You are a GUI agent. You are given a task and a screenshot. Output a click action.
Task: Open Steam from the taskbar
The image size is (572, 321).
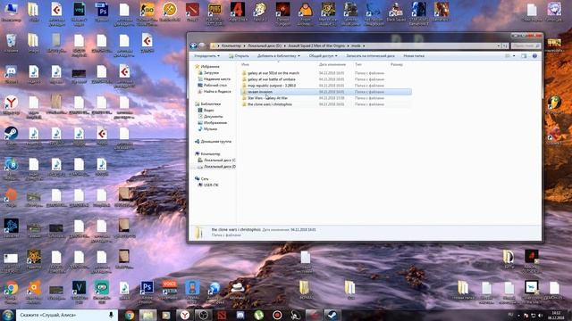[332, 315]
